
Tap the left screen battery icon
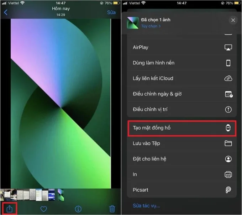click(116, 3)
